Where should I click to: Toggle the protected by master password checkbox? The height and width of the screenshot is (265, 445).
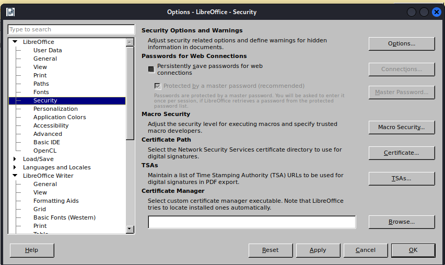click(158, 86)
